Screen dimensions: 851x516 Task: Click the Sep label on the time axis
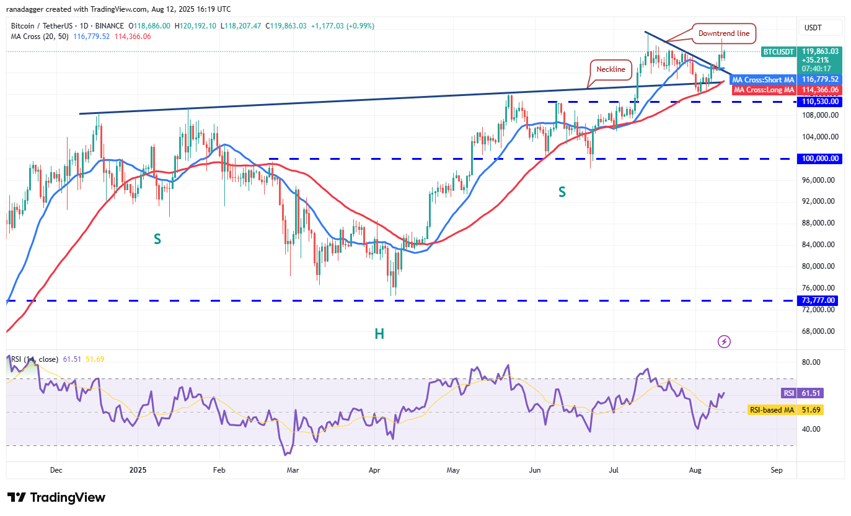coord(777,470)
